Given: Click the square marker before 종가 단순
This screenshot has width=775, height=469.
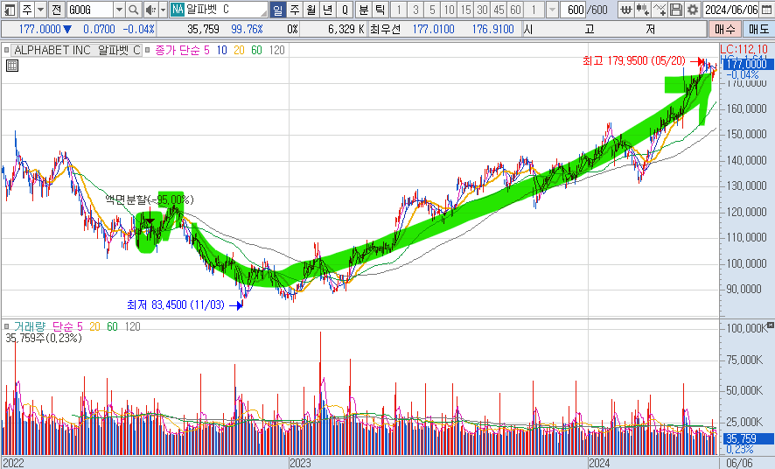Looking at the screenshot, I should 147,50.
